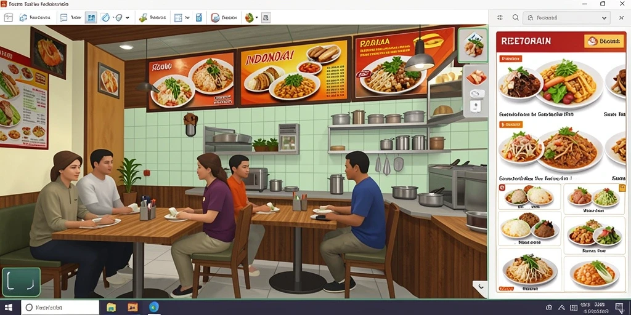This screenshot has height=315, width=631.
Task: Close the side panel with the X
Action: click(621, 18)
